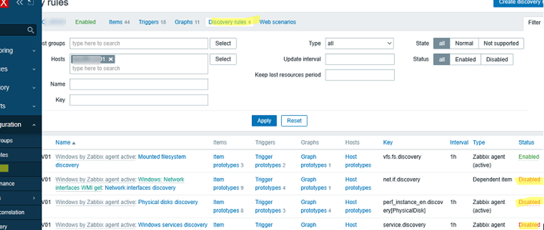Sort table by Interval column
The image size is (544, 230).
460,143
